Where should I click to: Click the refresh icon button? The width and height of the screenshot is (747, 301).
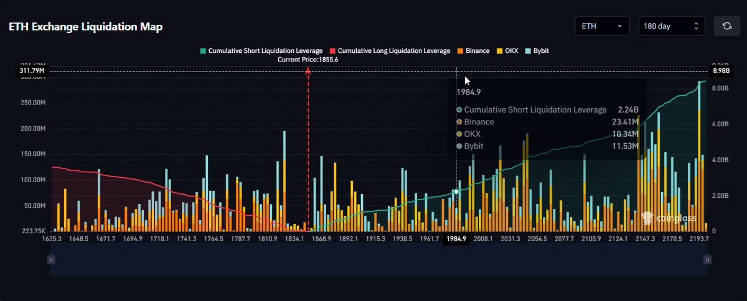click(726, 26)
